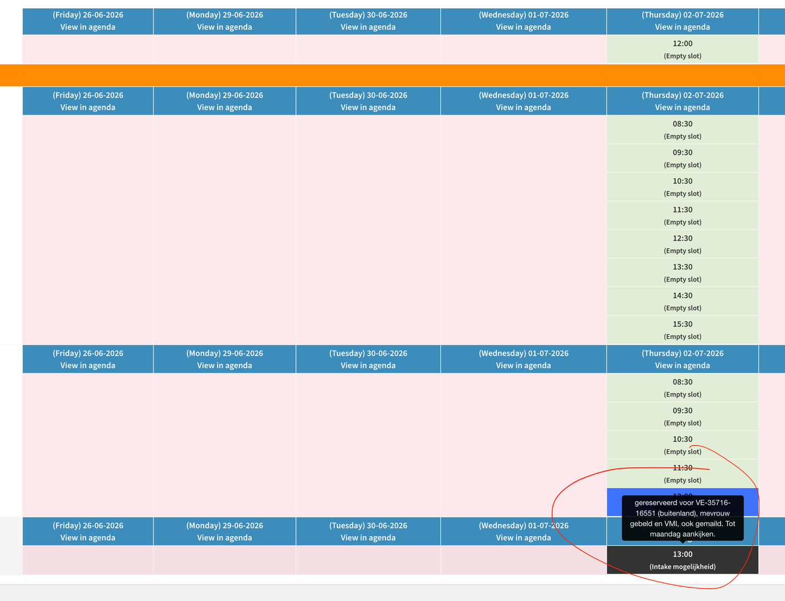View Wednesday in agenda, header row below the 15:30 slot
The width and height of the screenshot is (785, 601).
coord(523,366)
